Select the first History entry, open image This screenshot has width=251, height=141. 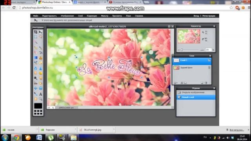196,92
